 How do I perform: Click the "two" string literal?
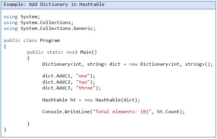pos(83,82)
